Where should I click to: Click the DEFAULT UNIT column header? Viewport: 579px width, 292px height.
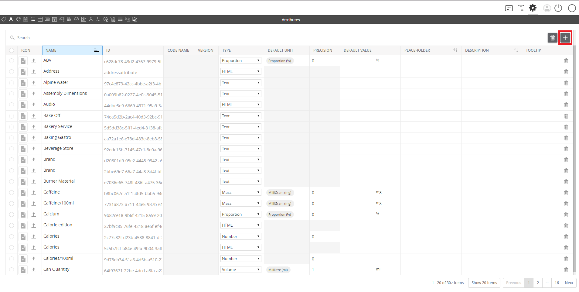coord(287,50)
